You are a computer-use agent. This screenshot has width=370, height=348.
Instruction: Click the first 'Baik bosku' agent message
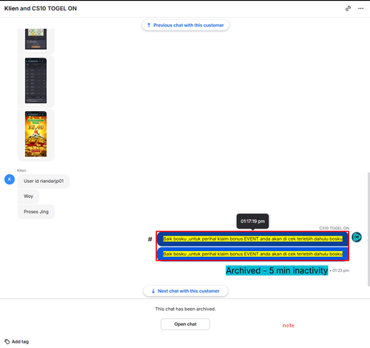click(x=252, y=239)
